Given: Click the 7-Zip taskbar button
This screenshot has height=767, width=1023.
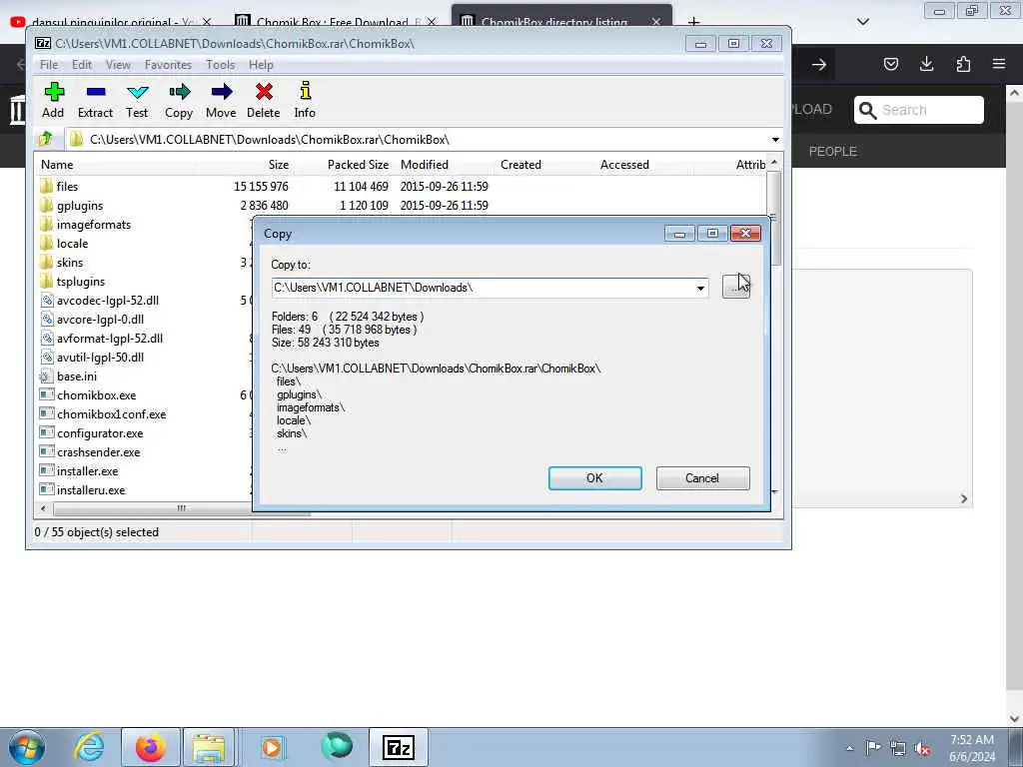Looking at the screenshot, I should (399, 747).
